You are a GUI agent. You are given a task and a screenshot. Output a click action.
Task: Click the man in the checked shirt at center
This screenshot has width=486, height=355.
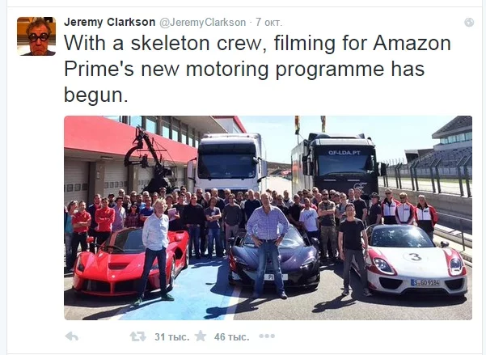(268, 245)
